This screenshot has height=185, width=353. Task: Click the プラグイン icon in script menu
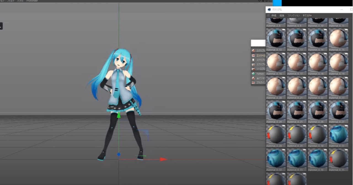(x=253, y=83)
